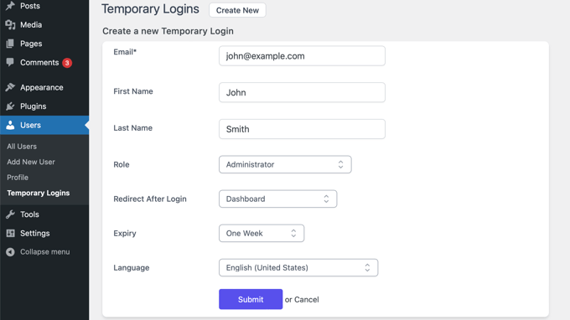
Task: Click the Pages icon in sidebar
Action: [x=10, y=44]
